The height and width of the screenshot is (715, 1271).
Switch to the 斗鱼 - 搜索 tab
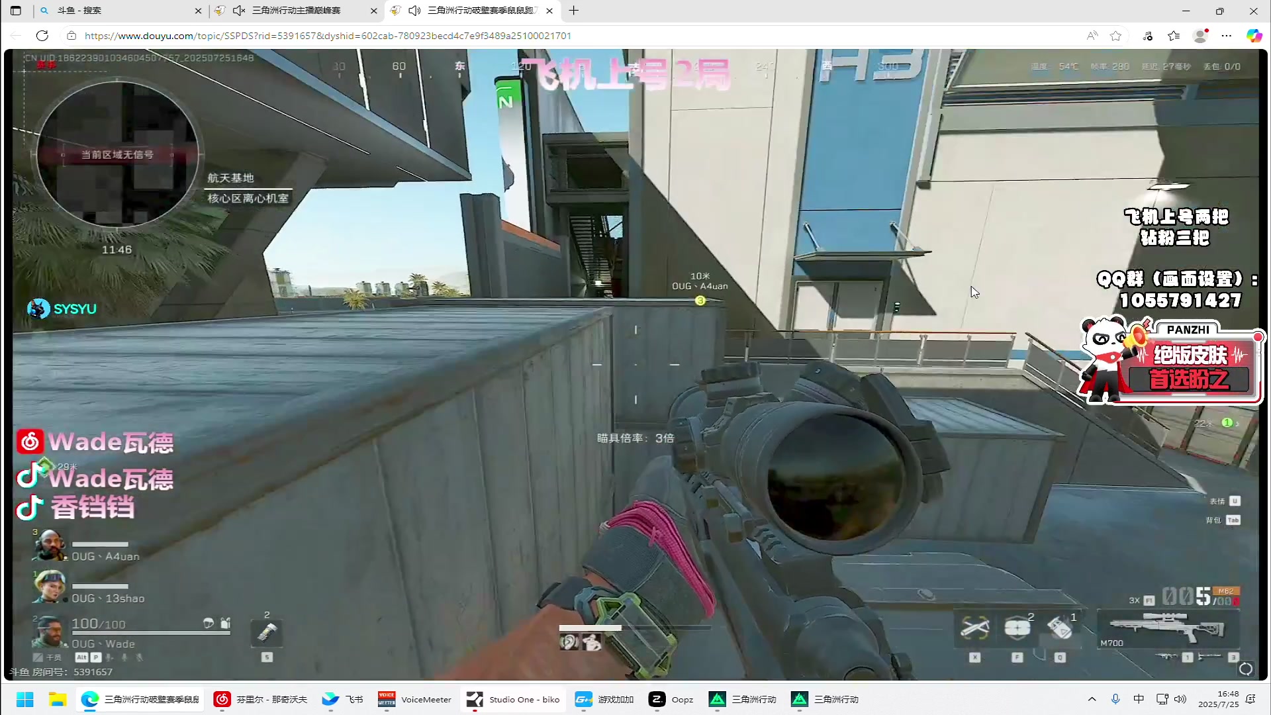pos(120,11)
